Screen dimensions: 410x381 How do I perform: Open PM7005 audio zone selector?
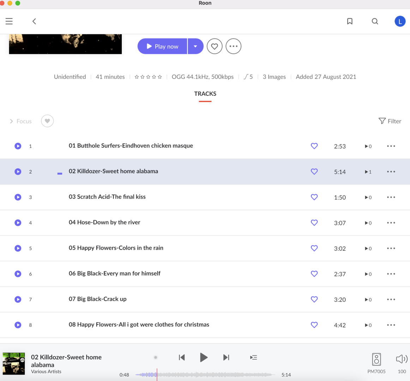tap(376, 363)
